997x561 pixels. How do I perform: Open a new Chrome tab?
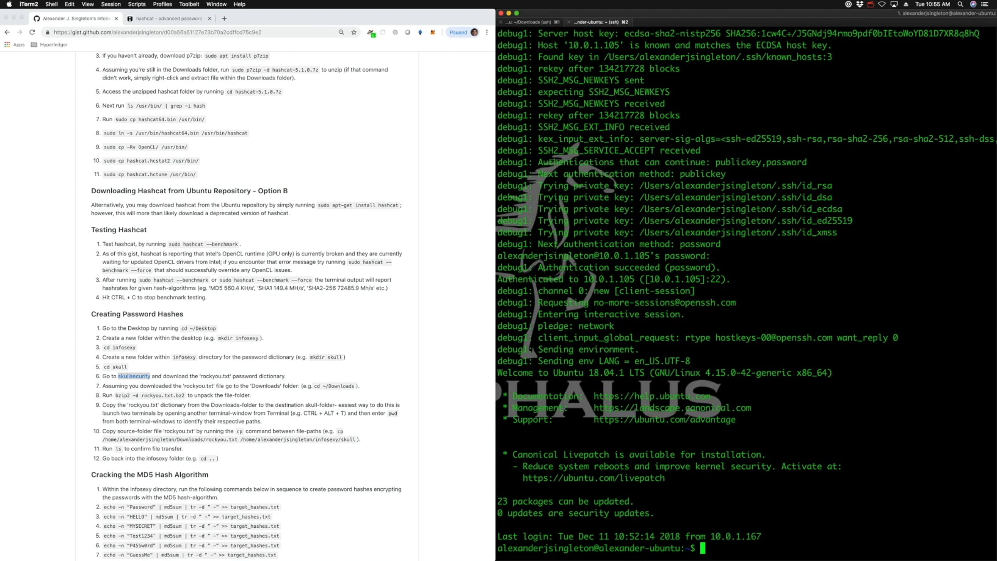point(224,19)
